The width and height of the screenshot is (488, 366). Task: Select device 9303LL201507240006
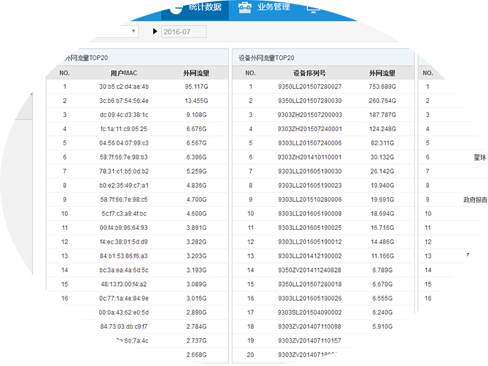point(310,143)
